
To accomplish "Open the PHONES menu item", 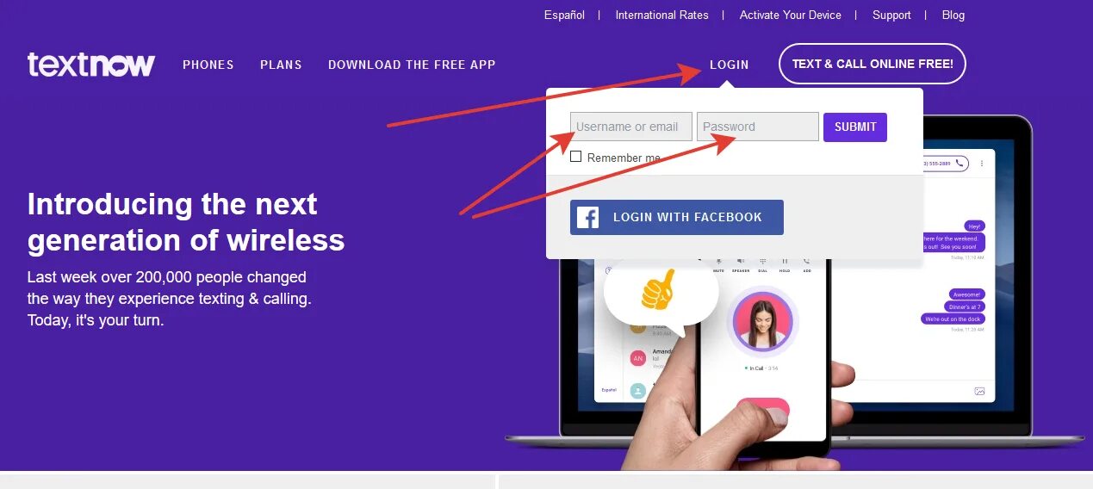I will tap(208, 65).
